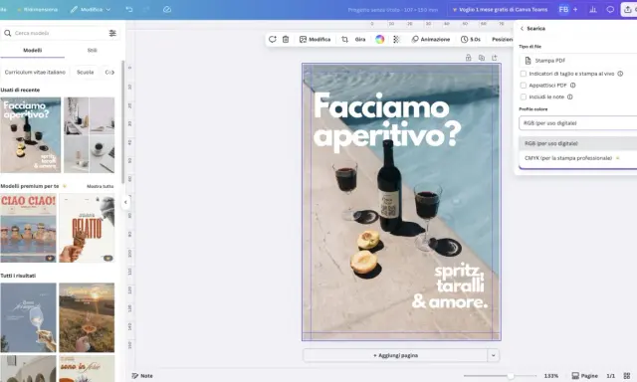Click the Animazione button
Image resolution: width=637 pixels, height=382 pixels.
(431, 40)
